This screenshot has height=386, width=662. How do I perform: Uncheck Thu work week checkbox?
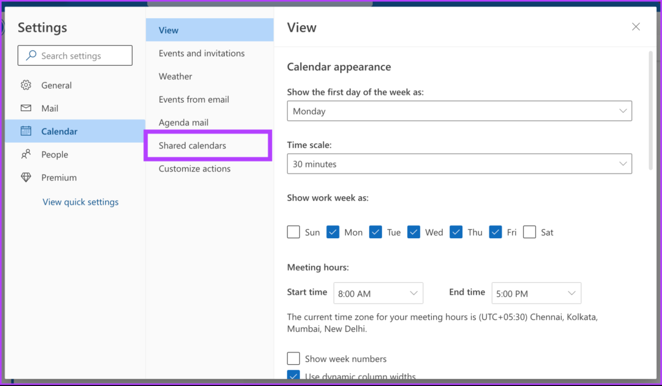pos(456,232)
